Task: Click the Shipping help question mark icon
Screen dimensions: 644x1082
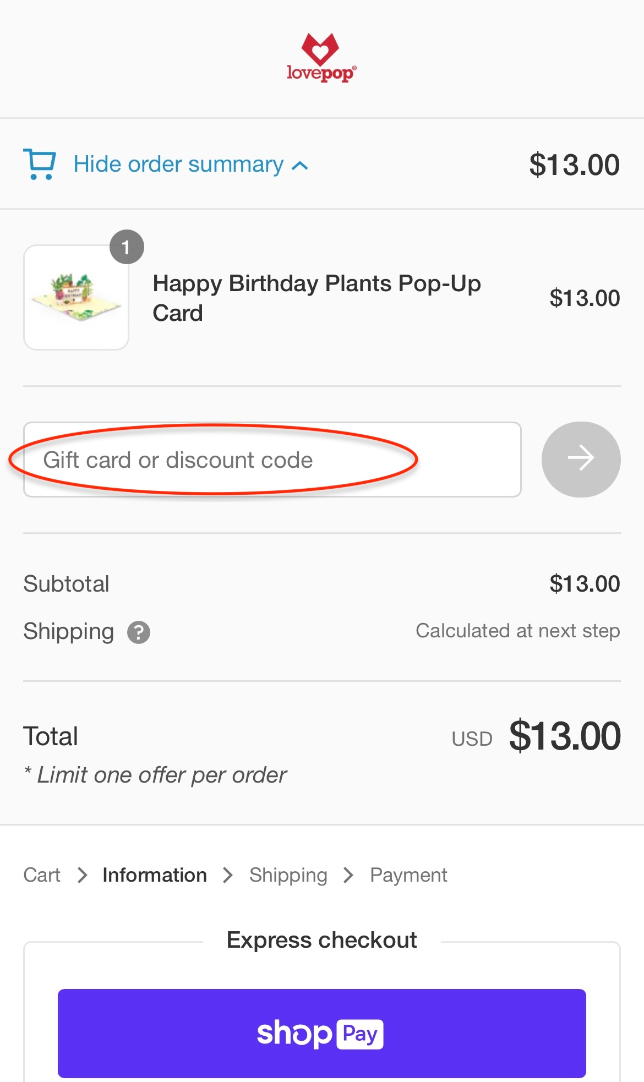Action: click(139, 632)
